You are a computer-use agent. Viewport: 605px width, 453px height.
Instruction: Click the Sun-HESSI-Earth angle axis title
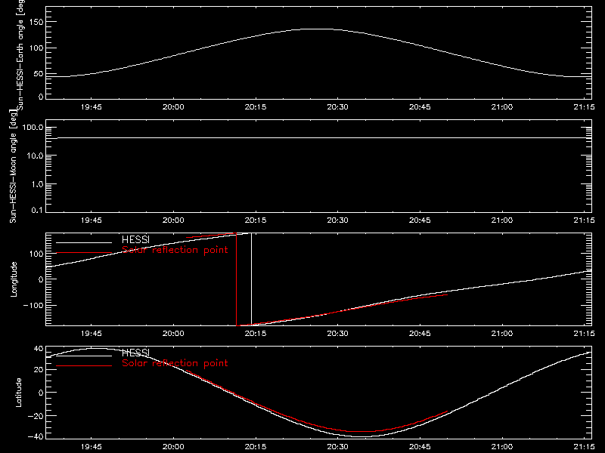(x=20, y=55)
